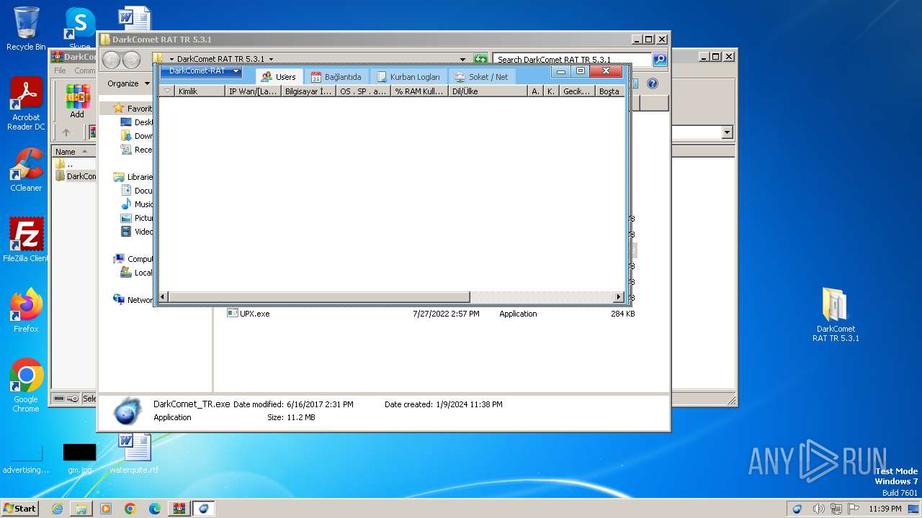Open the DarkComet-RAT main menu dropdown

tap(201, 71)
